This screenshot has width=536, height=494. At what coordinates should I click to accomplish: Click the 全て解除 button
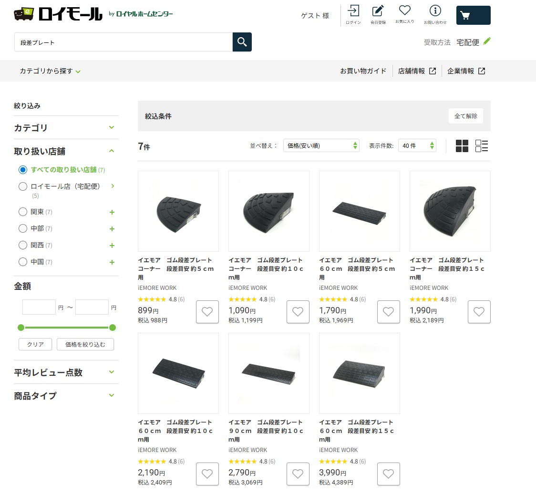pos(465,116)
